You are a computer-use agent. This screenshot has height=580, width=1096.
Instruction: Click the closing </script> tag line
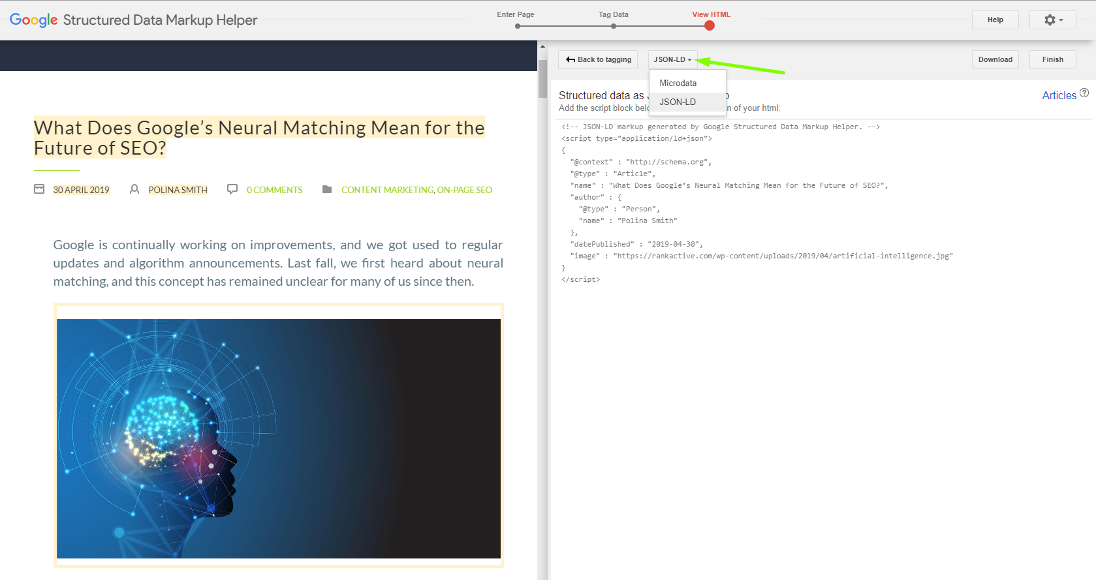[580, 279]
